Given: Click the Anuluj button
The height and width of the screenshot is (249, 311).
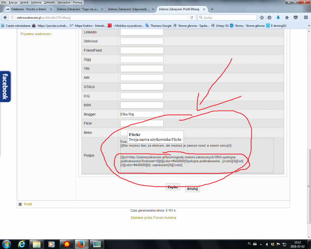Looking at the screenshot, I should pos(192,189).
